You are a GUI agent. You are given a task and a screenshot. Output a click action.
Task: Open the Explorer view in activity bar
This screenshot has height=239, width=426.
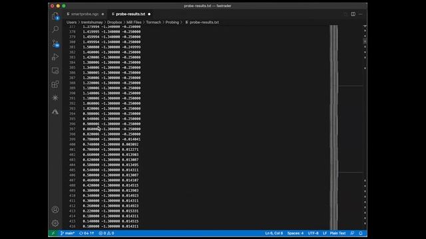[55, 16]
